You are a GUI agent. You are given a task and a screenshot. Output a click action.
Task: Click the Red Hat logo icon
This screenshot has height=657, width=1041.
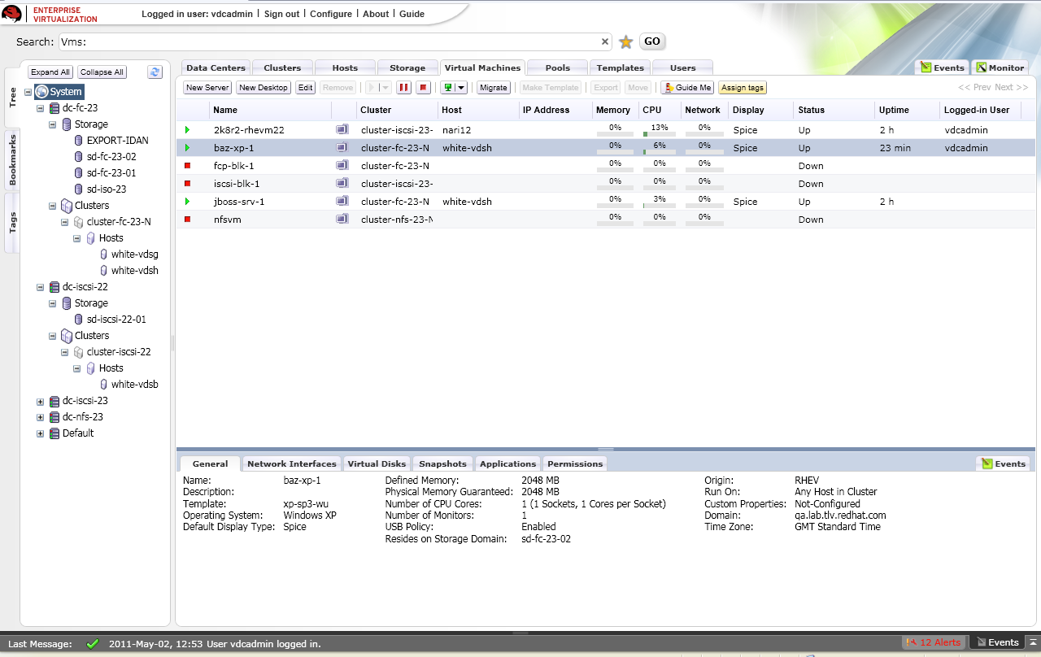pos(11,13)
